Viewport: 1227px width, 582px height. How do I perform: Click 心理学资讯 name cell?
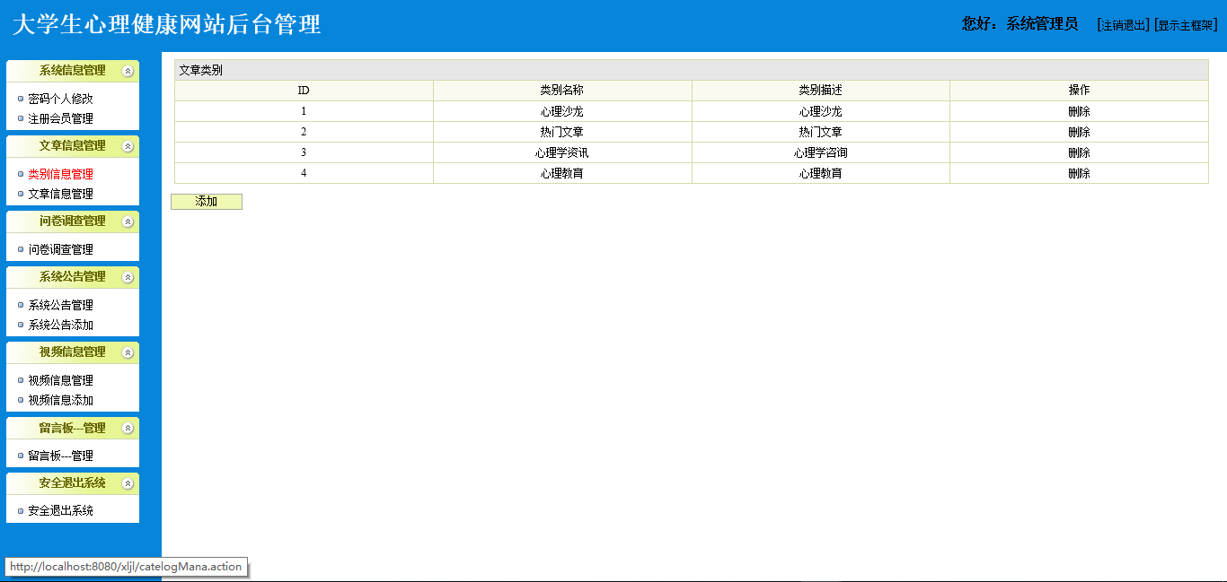point(562,153)
